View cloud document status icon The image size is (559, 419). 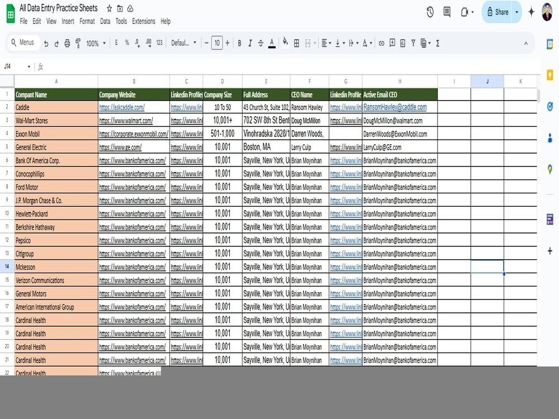click(130, 8)
